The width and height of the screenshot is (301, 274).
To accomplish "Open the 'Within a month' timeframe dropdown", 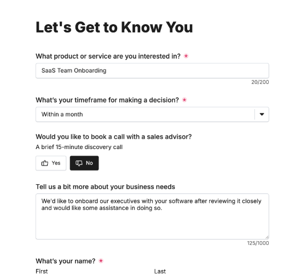I will 152,115.
